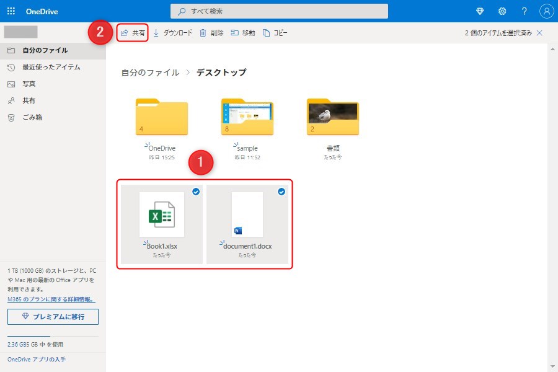Click the help question mark icon
The image size is (558, 372).
524,11
